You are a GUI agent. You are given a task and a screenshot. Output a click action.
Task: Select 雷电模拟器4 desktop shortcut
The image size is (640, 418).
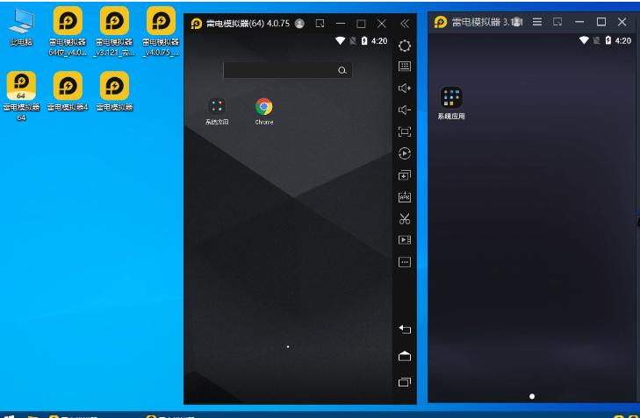68,91
